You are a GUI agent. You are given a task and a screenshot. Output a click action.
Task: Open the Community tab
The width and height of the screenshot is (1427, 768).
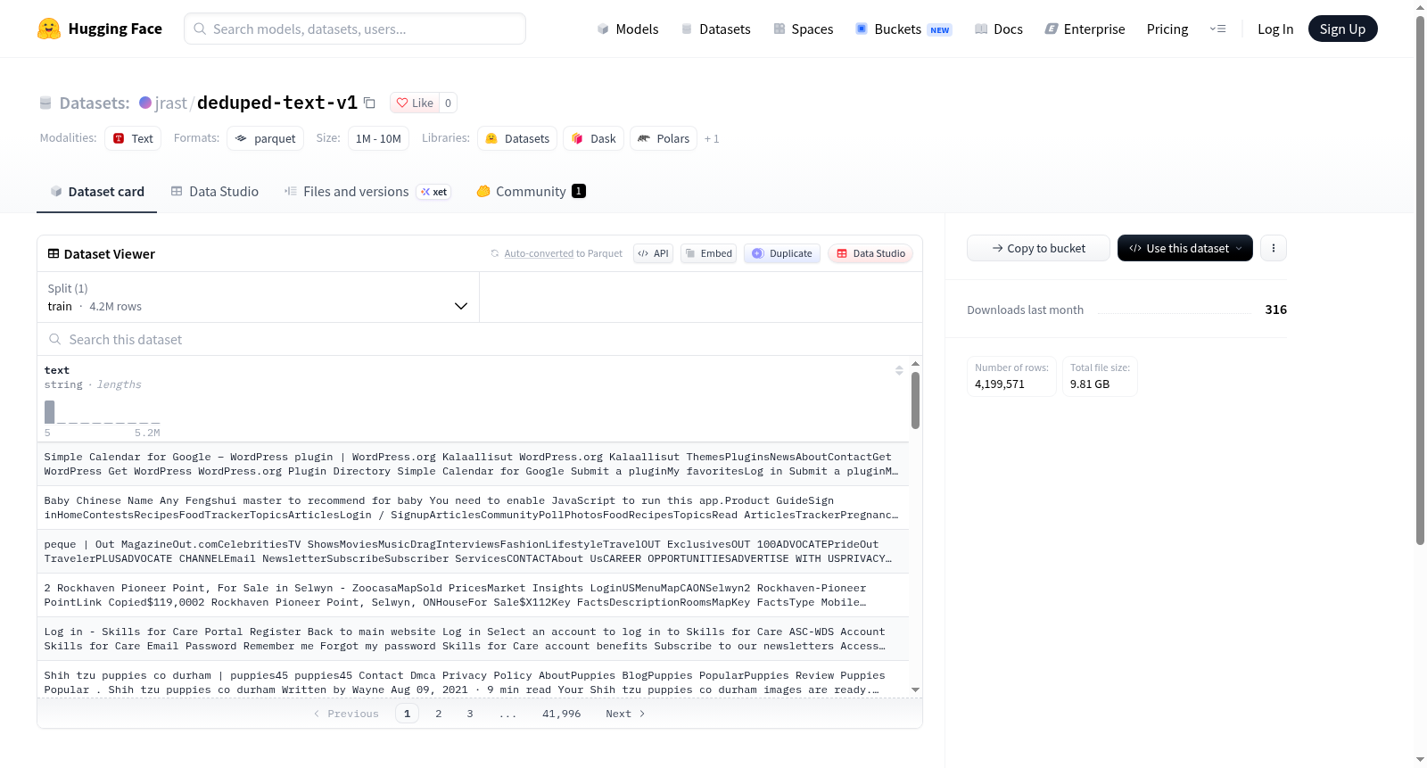[x=531, y=191]
